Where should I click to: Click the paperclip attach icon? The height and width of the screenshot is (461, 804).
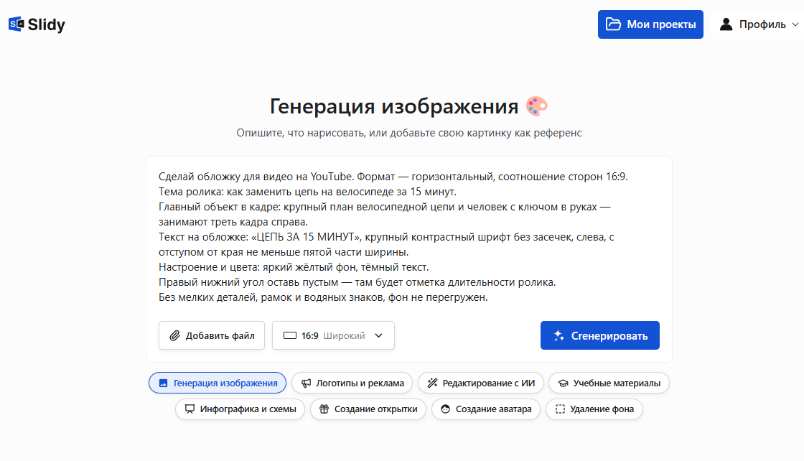(x=175, y=335)
